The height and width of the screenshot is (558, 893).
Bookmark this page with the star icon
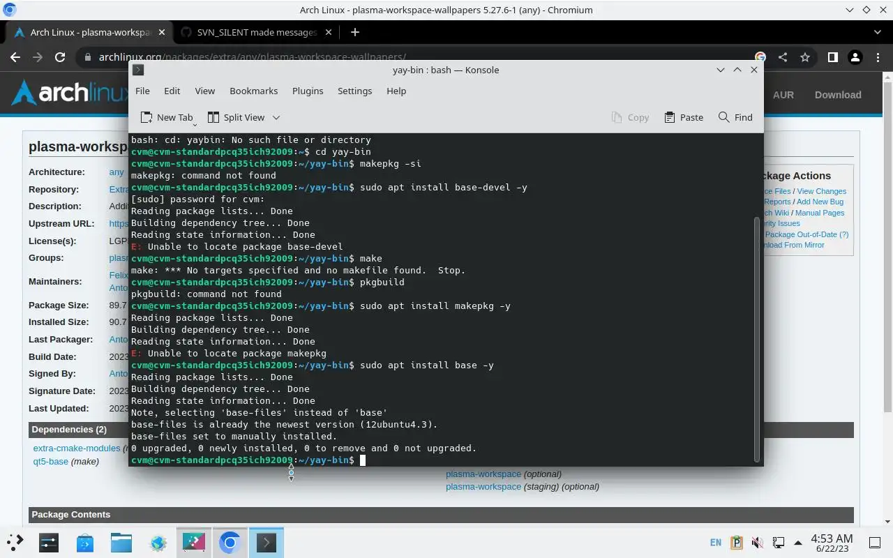(805, 57)
